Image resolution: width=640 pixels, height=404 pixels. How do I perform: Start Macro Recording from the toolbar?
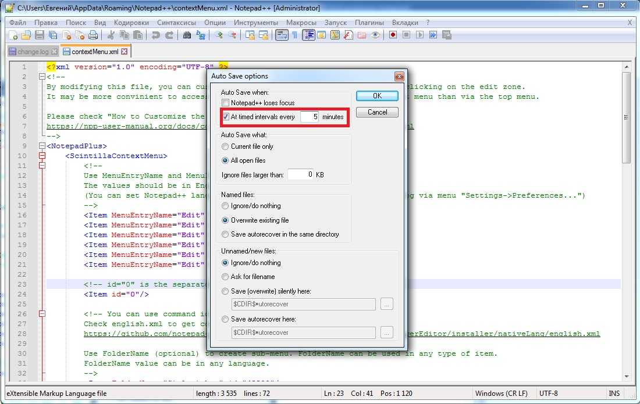(x=393, y=35)
